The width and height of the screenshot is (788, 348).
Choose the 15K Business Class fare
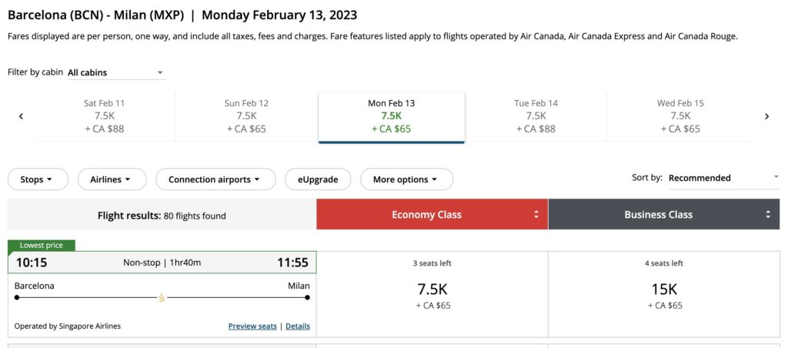point(664,293)
